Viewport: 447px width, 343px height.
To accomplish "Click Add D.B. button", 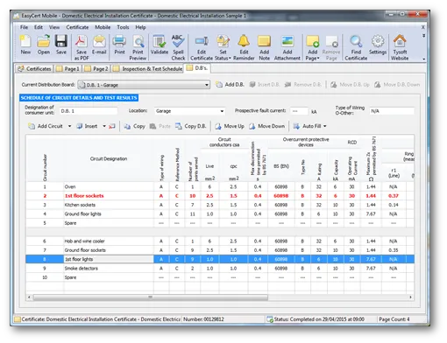I will click(230, 85).
